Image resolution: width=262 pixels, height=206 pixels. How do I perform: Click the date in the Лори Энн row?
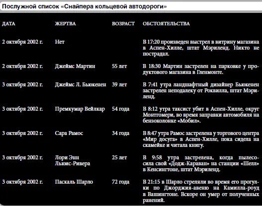tap(22, 157)
